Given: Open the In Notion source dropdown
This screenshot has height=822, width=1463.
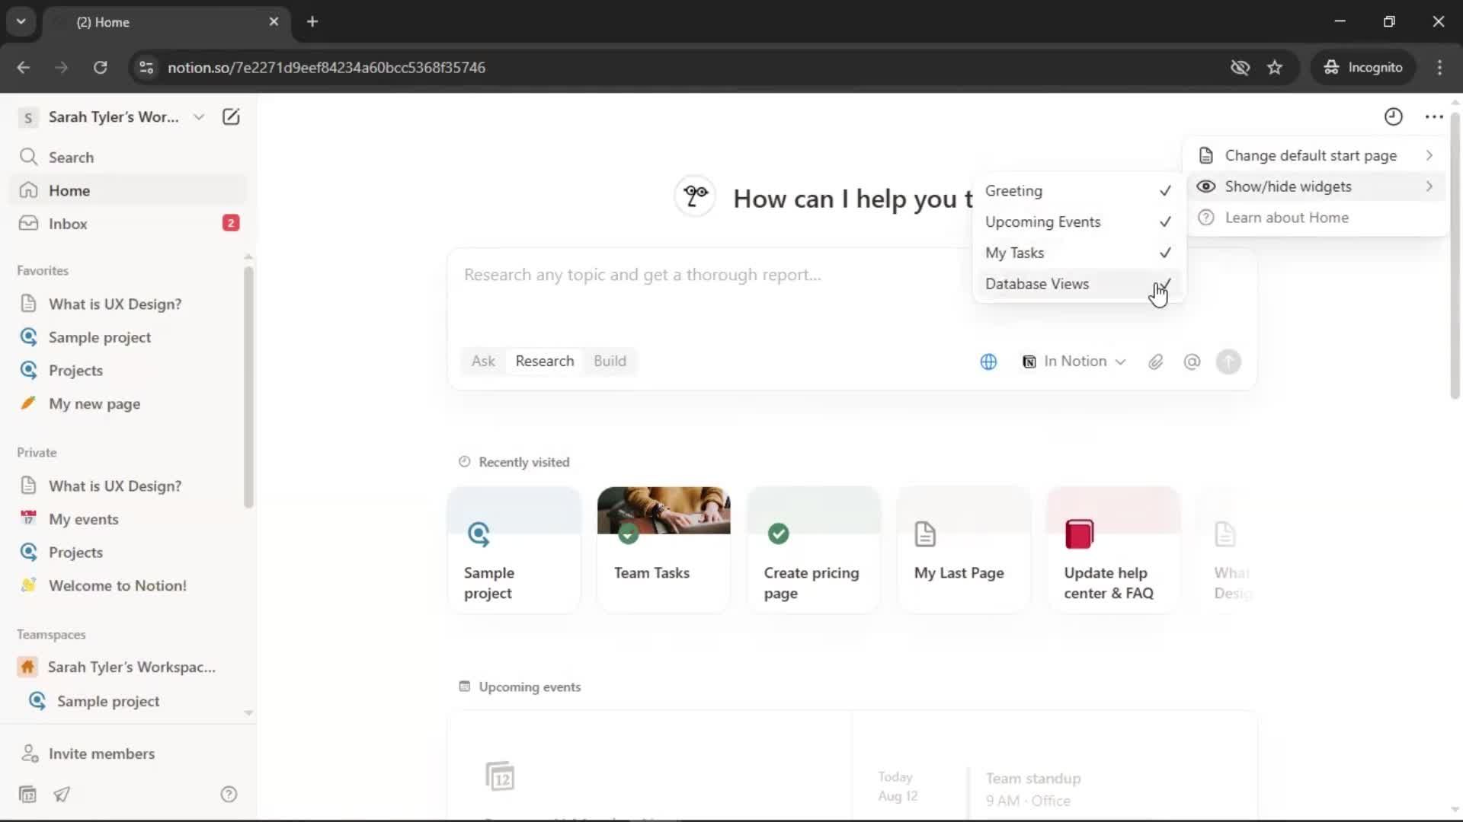Looking at the screenshot, I should (x=1074, y=362).
